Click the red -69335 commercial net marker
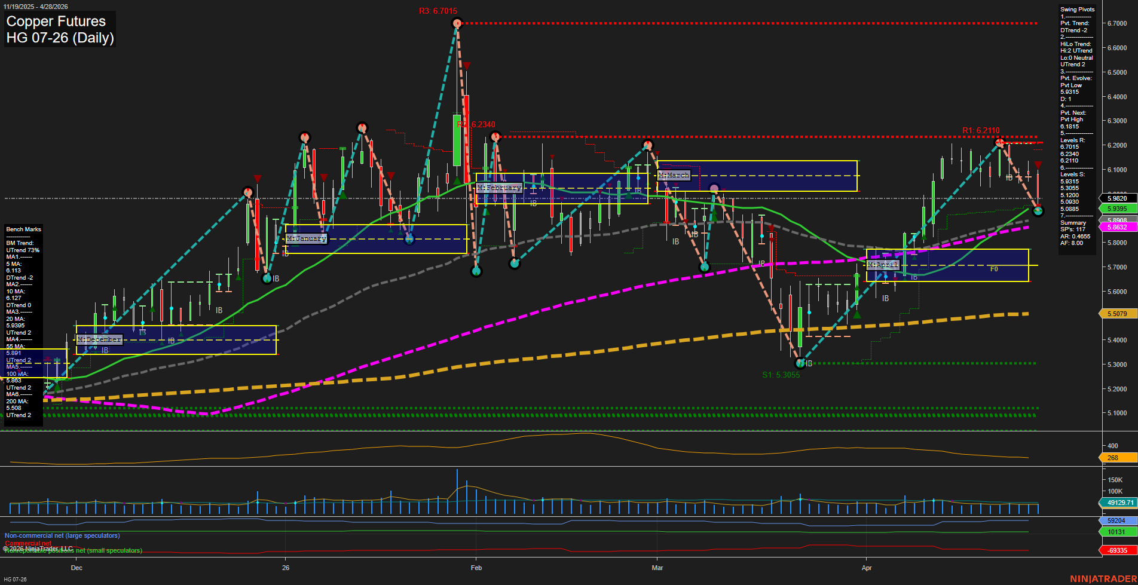The width and height of the screenshot is (1138, 585). (x=1116, y=550)
